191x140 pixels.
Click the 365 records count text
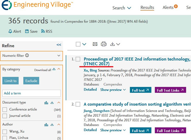coord(28,21)
